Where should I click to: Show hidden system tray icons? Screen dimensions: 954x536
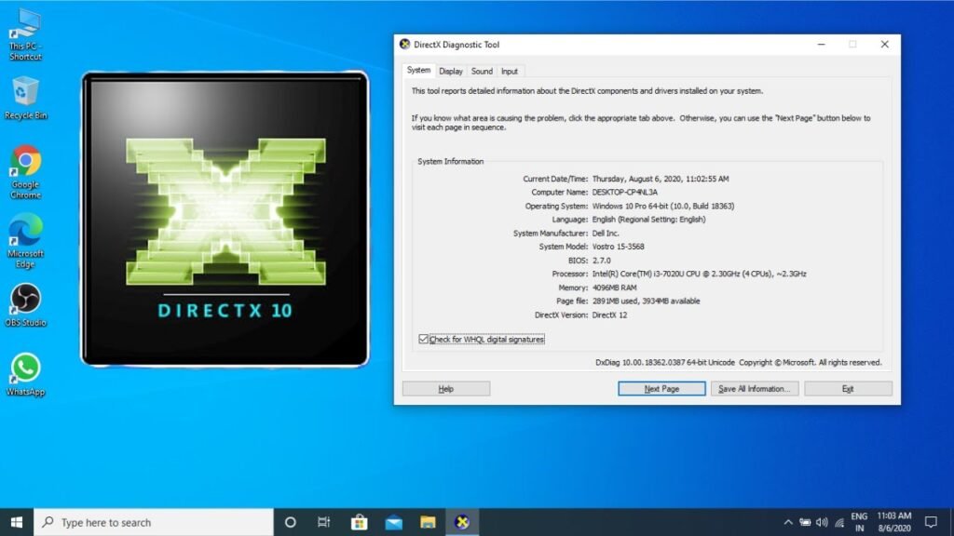click(788, 522)
